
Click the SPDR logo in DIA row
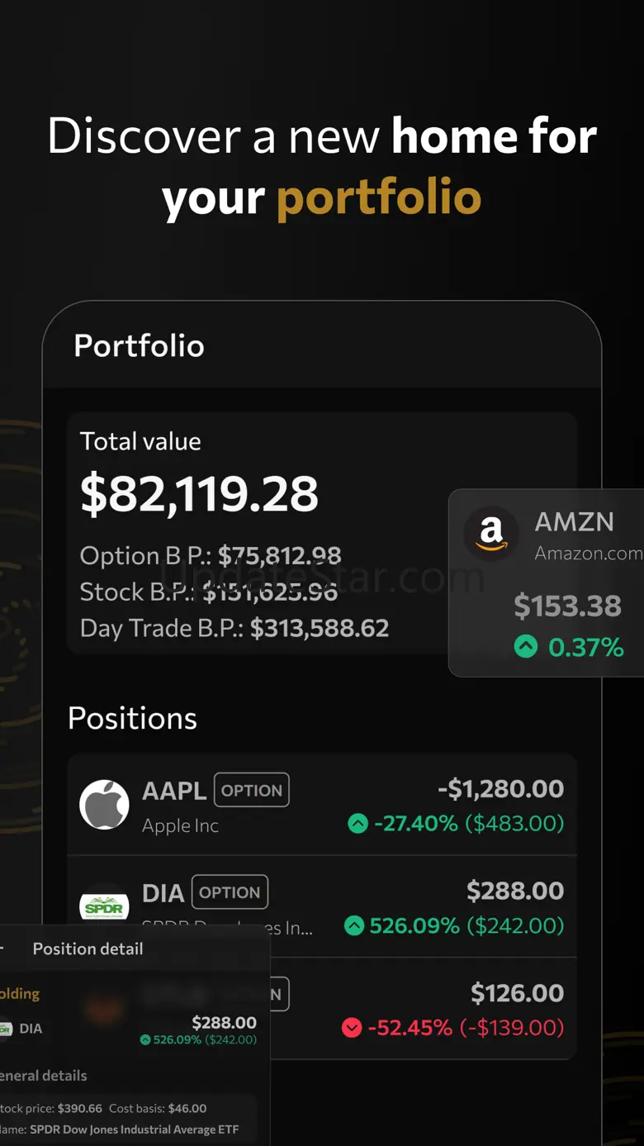[104, 906]
